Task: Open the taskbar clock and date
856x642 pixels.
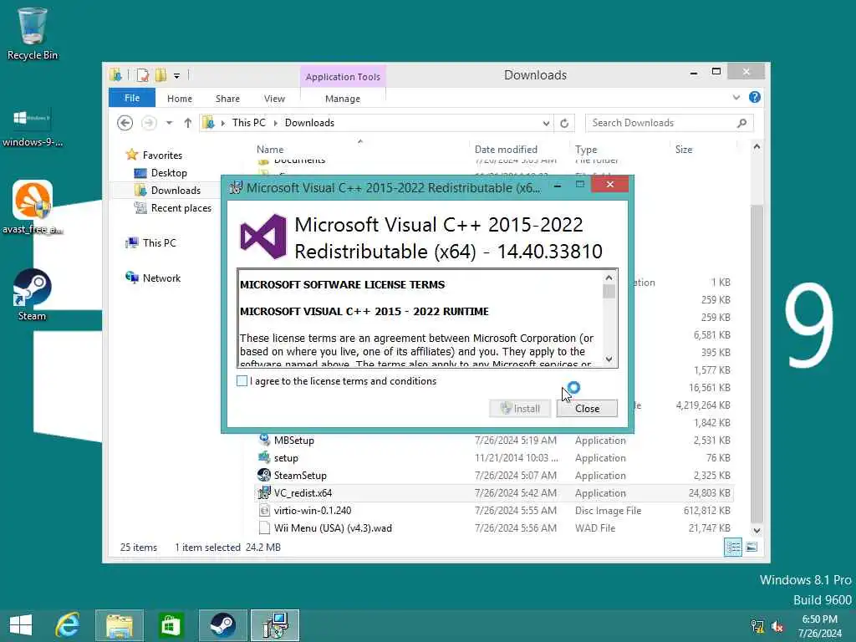Action: click(819, 626)
